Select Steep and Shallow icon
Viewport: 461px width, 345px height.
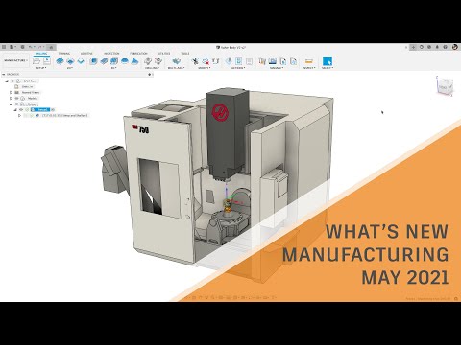click(x=114, y=60)
